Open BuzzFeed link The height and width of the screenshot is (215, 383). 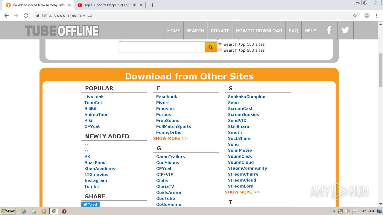pos(95,162)
